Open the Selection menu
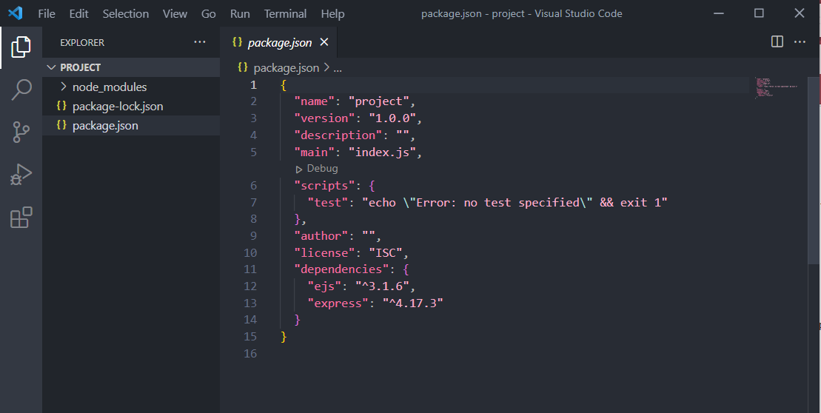 [x=126, y=13]
